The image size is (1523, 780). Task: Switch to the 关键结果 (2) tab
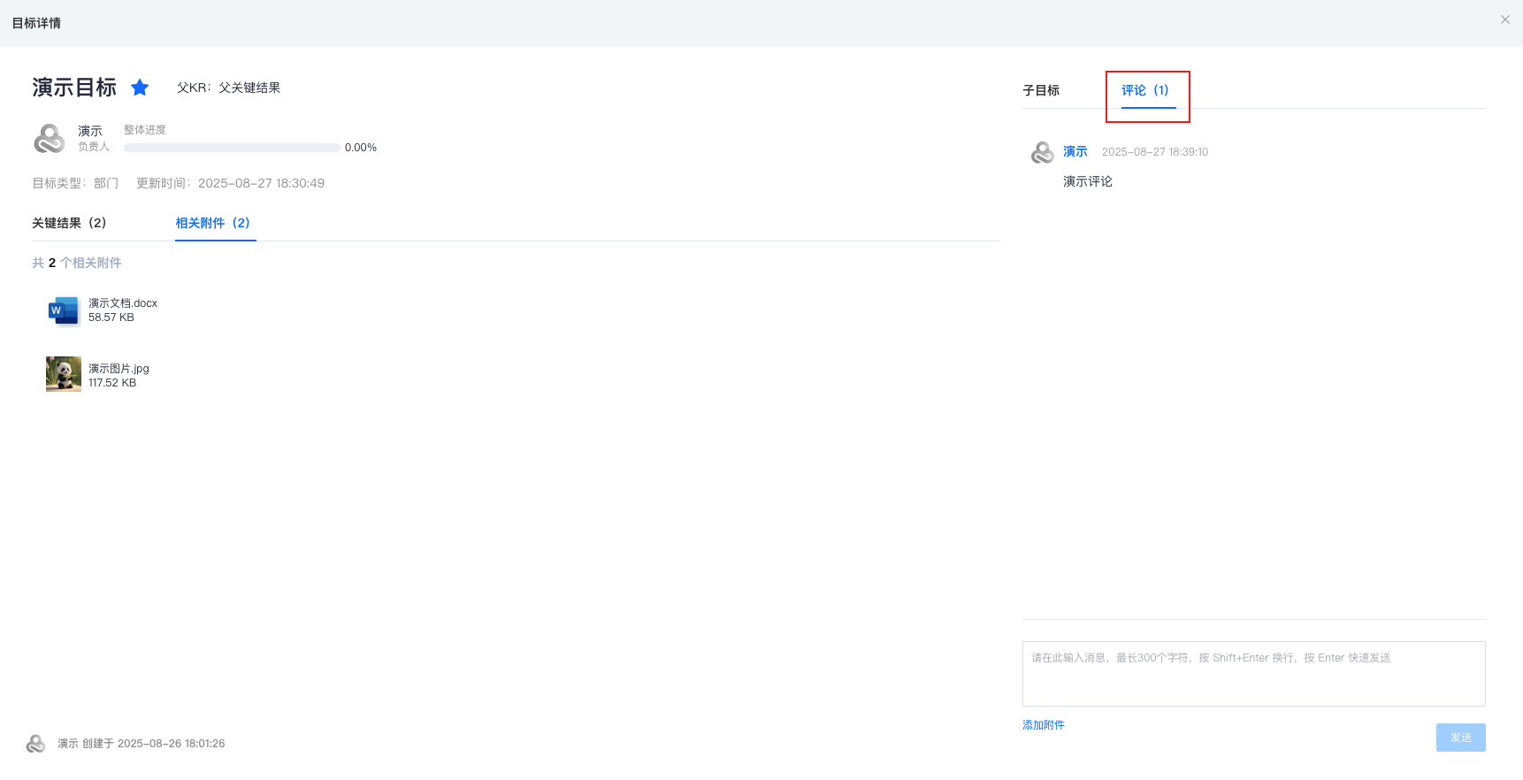pyautogui.click(x=69, y=223)
